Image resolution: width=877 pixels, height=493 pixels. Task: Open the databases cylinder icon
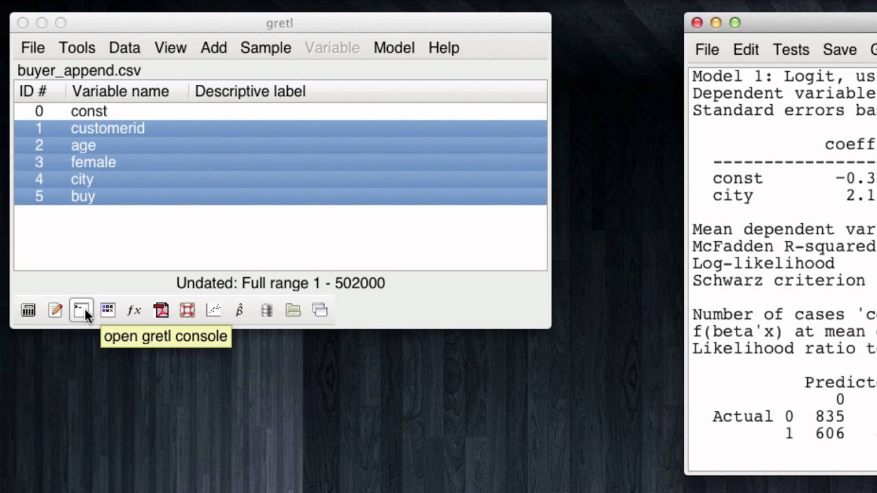pyautogui.click(x=267, y=310)
